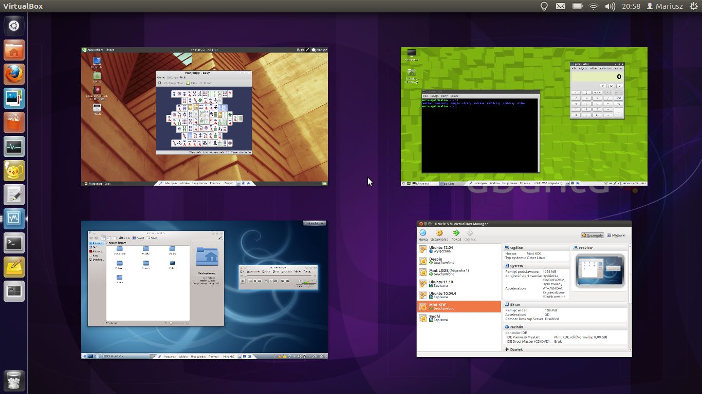Click the light bulb indicator in top panel

(x=544, y=6)
